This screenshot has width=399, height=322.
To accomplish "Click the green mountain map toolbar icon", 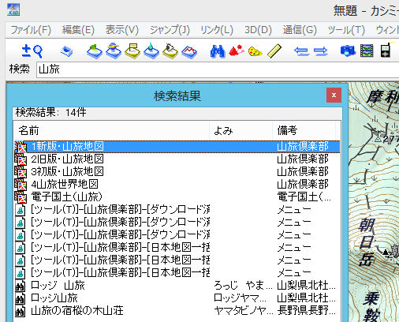I will (95, 51).
